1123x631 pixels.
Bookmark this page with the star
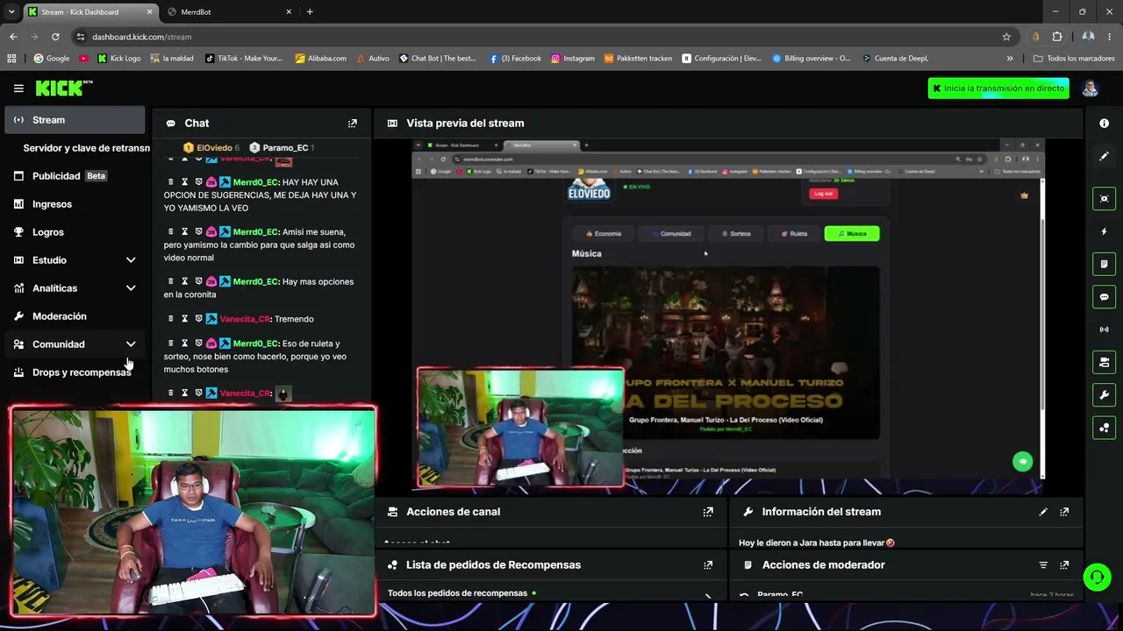1006,37
